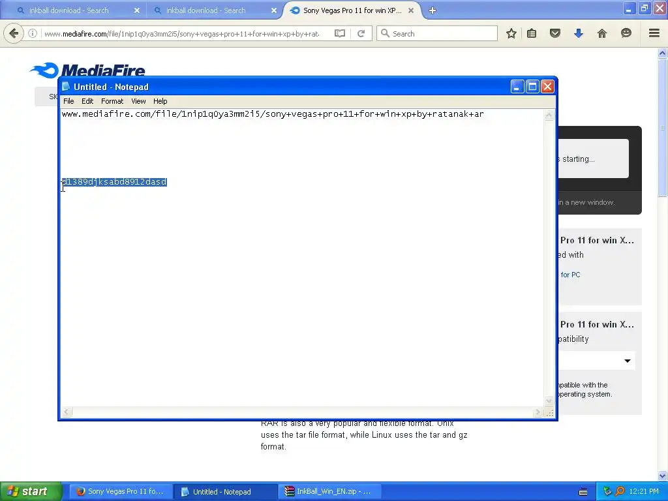The image size is (668, 501).
Task: Click the on-screen keyboard tray icon
Action: (x=583, y=492)
